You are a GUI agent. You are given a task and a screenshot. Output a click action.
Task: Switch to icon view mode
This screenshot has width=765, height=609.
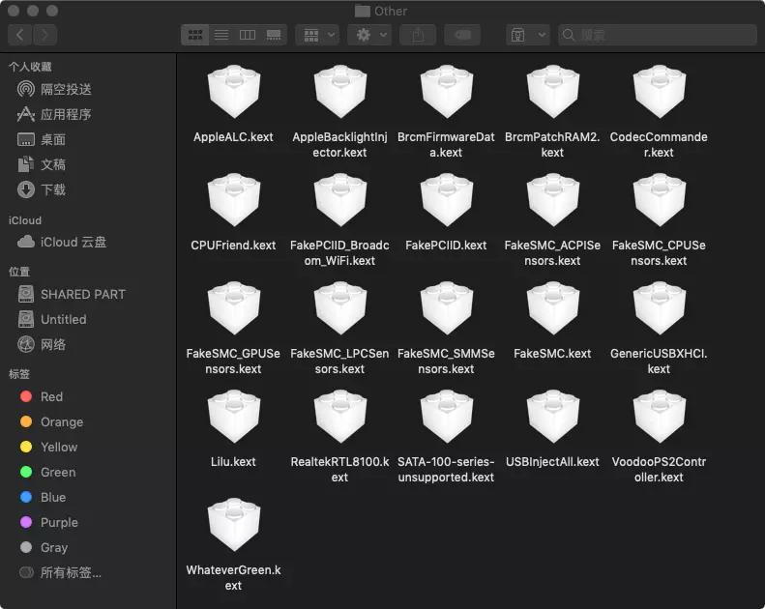point(195,35)
